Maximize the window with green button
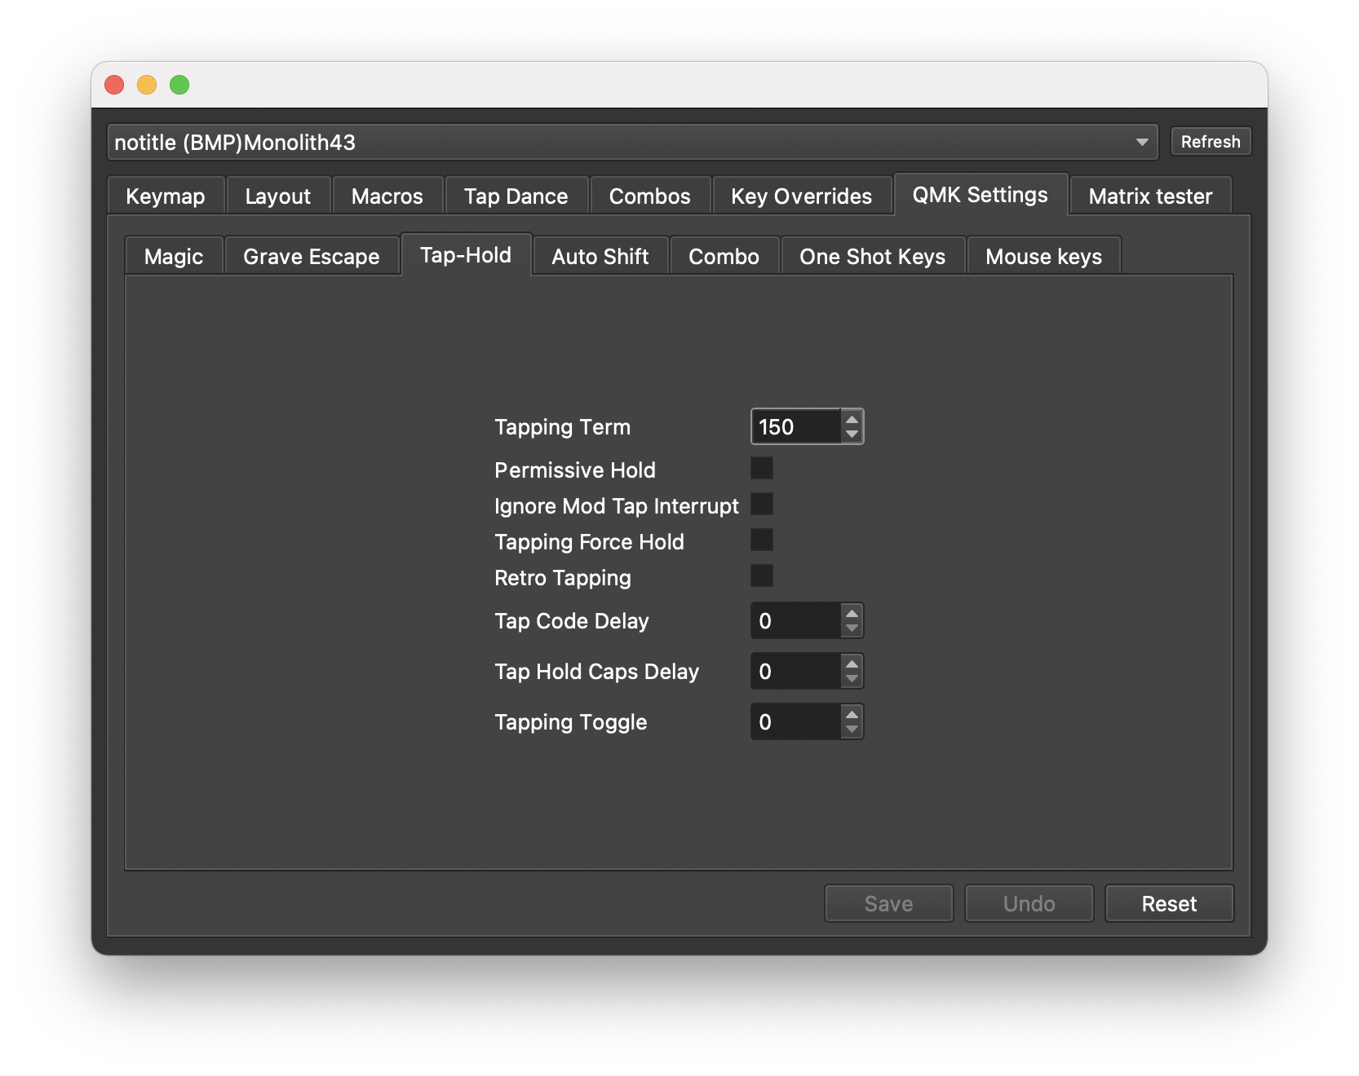The width and height of the screenshot is (1359, 1076). coord(179,85)
